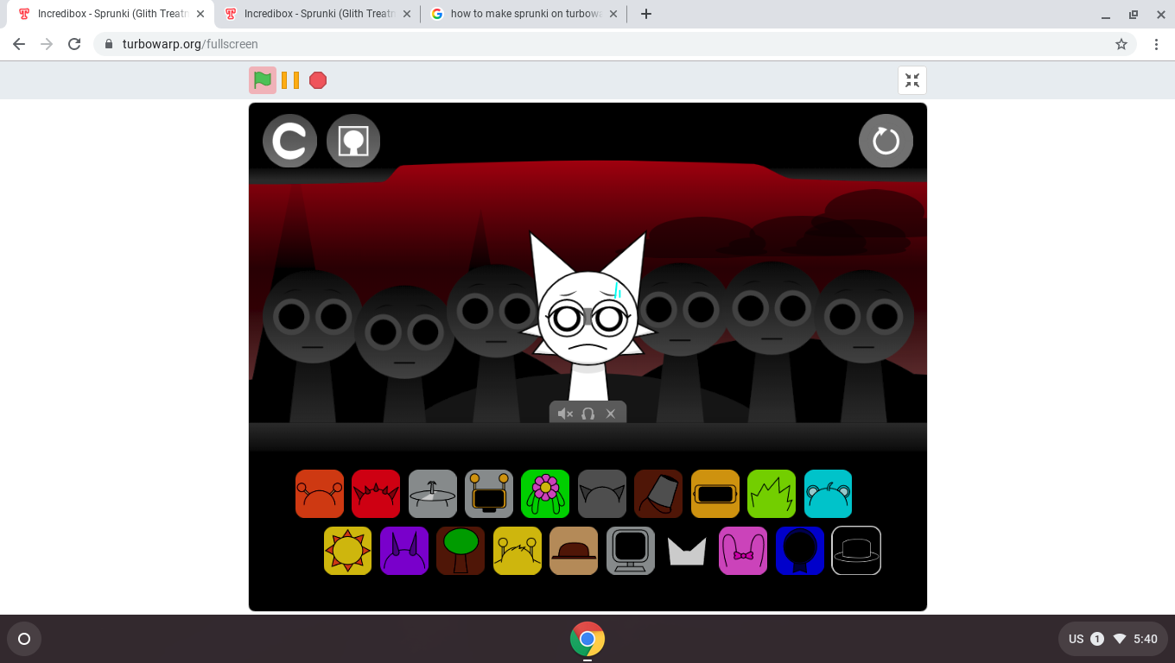Image resolution: width=1175 pixels, height=663 pixels.
Task: View site info via lock icon
Action: [x=109, y=44]
